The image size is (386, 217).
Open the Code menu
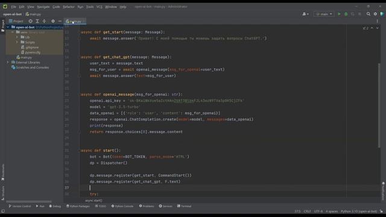click(x=56, y=7)
